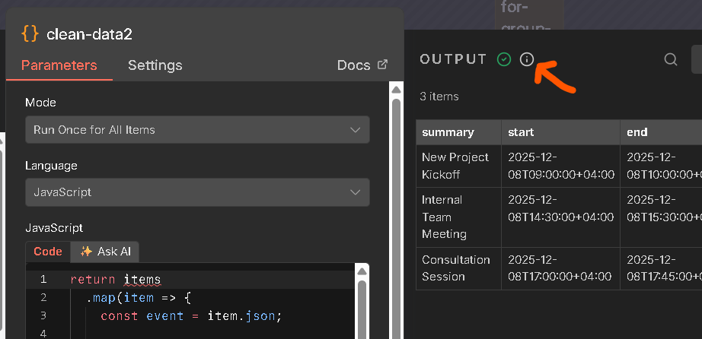Screen dimensions: 702x339
Task: Open the Ask AI tab
Action: coord(105,252)
